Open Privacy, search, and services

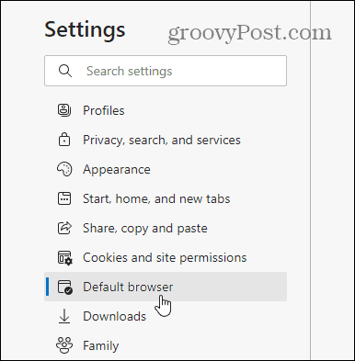point(166,140)
